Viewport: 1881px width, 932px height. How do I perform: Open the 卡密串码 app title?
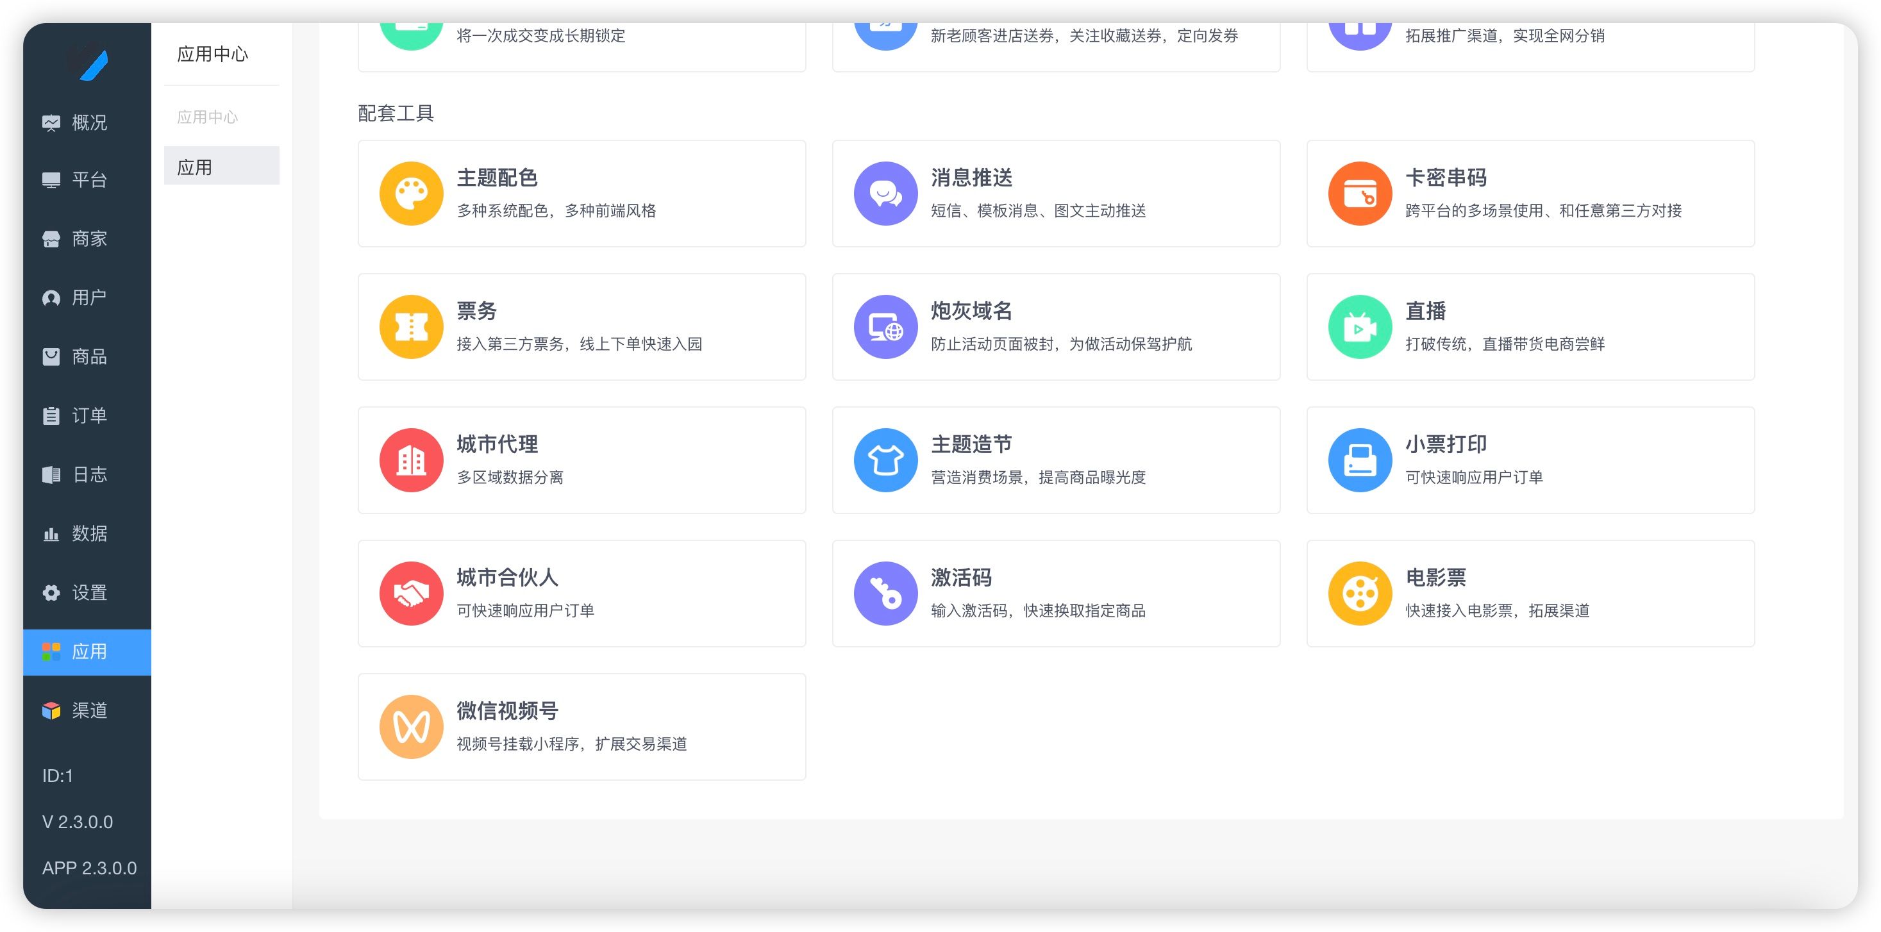pyautogui.click(x=1446, y=178)
